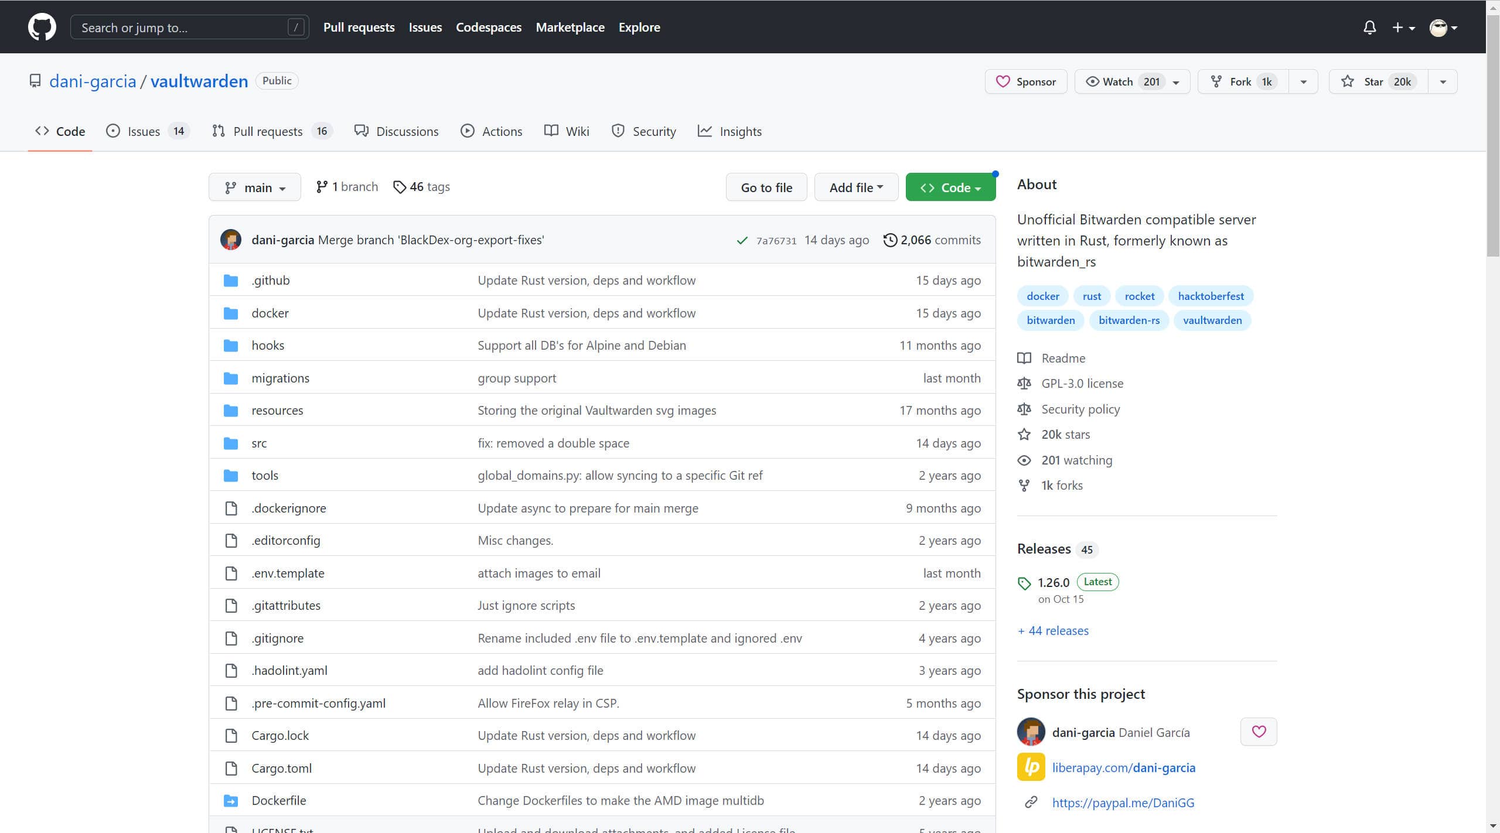
Task: Switch to the Actions tab
Action: click(x=491, y=131)
